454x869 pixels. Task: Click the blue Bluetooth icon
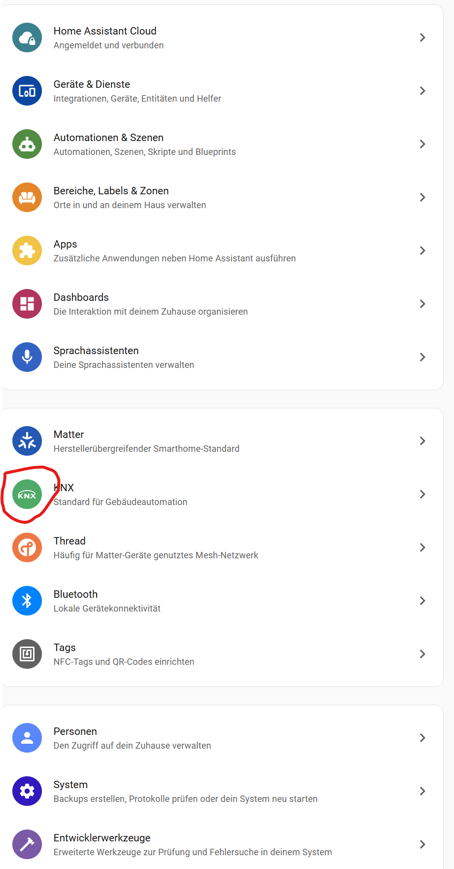(27, 601)
